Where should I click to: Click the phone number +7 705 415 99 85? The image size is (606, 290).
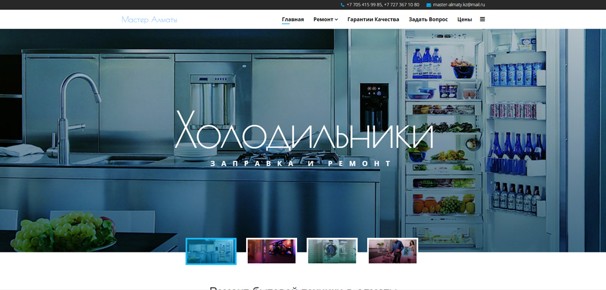(364, 5)
